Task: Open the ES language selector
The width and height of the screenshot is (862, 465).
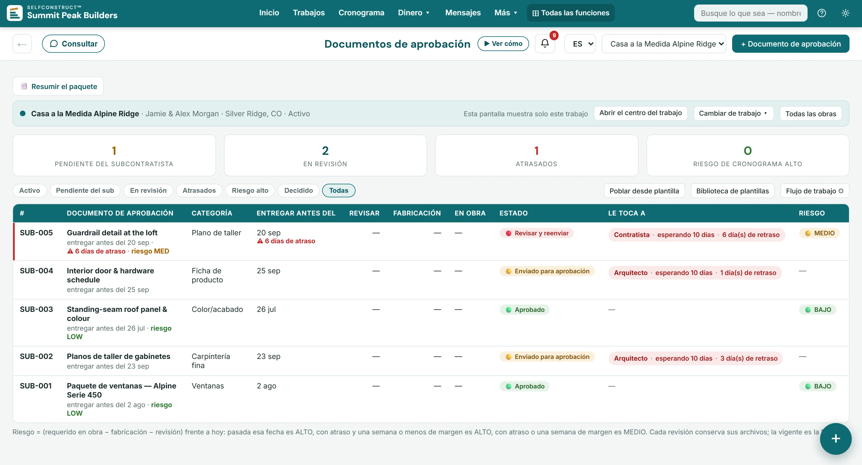Action: point(580,43)
